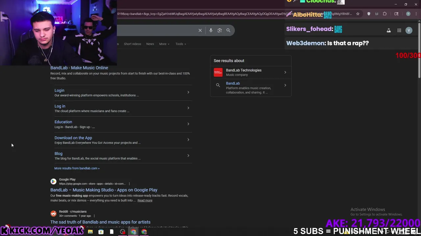Expand the Blog sitelink chevron
The image size is (421, 236).
[188, 155]
